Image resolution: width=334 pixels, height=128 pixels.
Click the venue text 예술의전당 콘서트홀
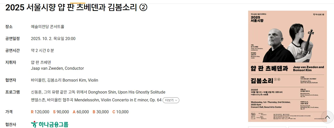coord(47,27)
